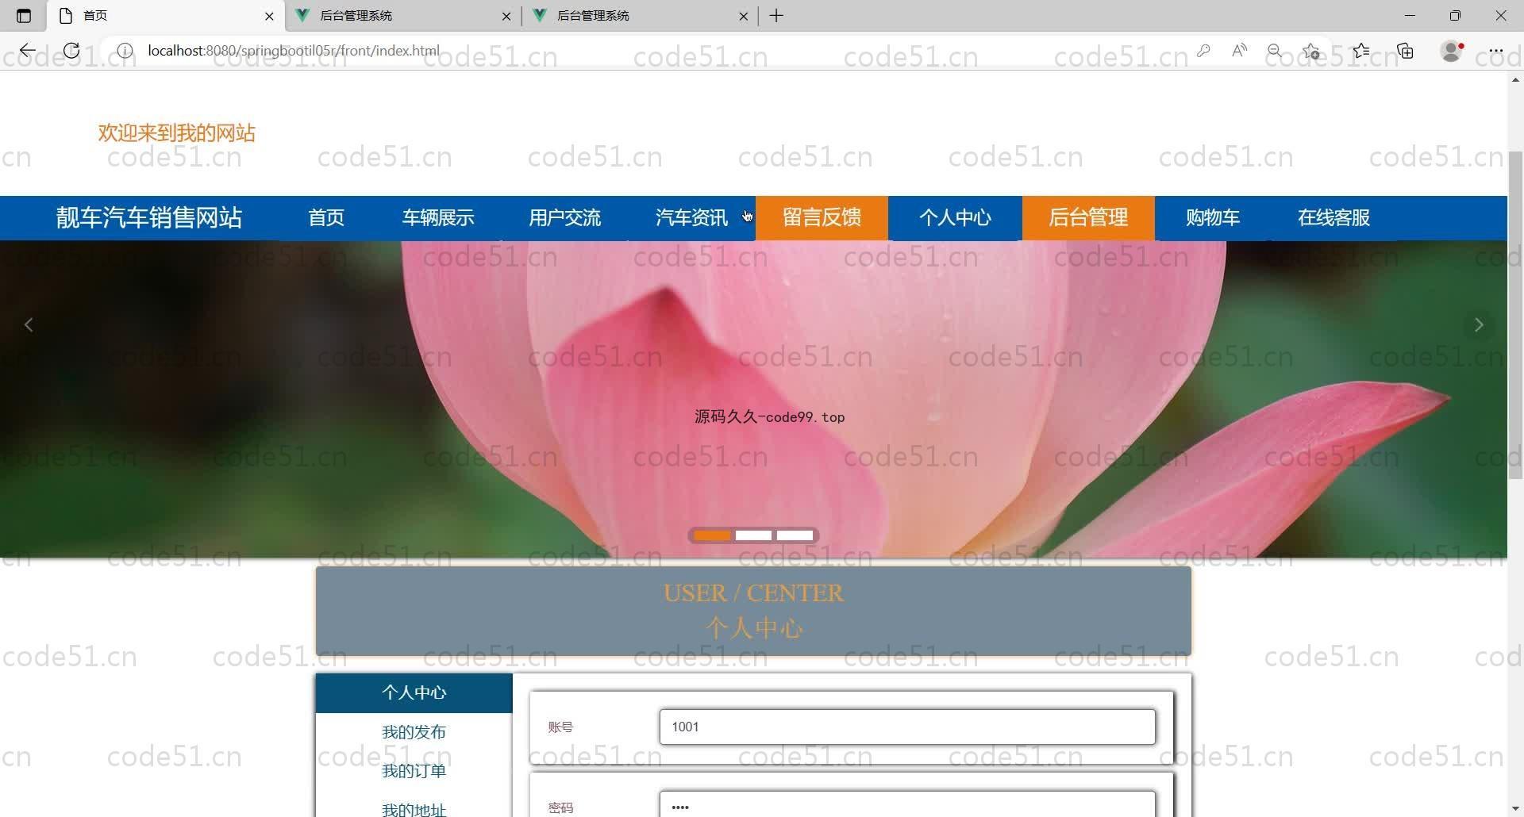The image size is (1524, 817).
Task: Switch to the 首页 browser tab
Action: (x=166, y=16)
